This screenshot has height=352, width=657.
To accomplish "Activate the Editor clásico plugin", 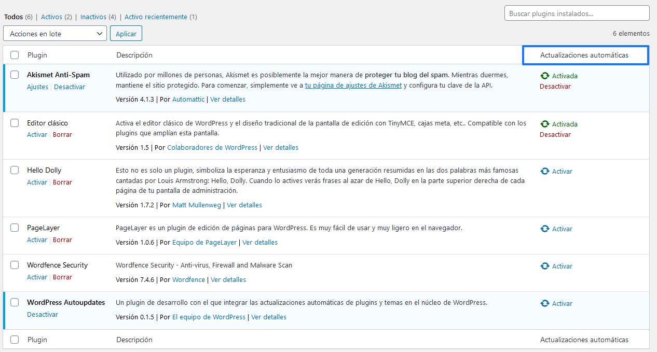I will (37, 135).
